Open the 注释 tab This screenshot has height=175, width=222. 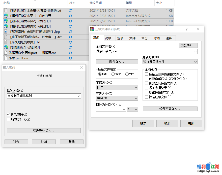[170, 38]
